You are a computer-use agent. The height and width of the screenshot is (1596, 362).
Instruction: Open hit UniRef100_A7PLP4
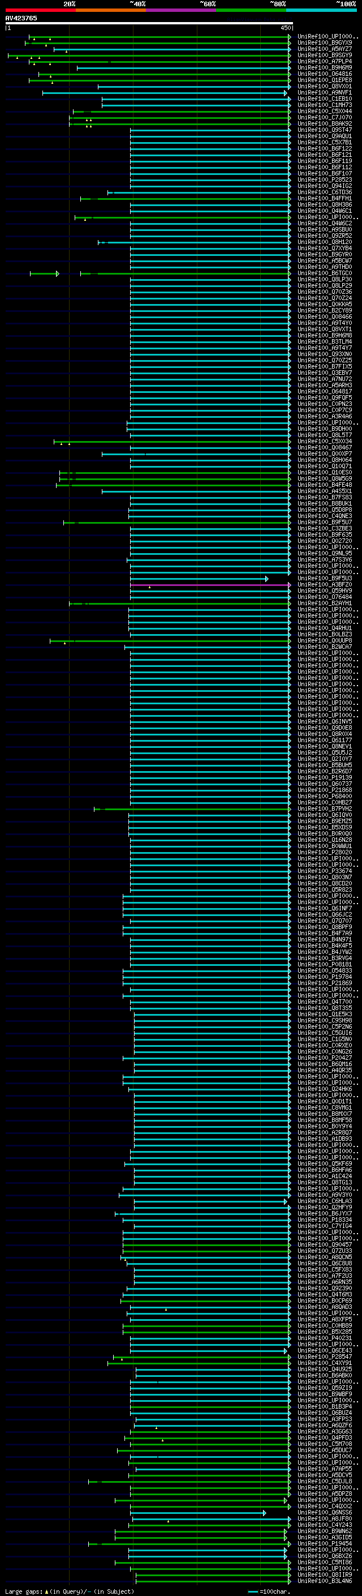[x=325, y=61]
